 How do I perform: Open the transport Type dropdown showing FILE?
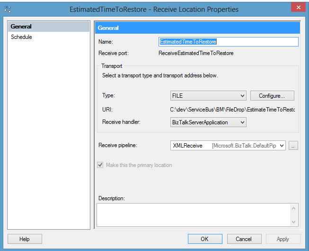coord(208,96)
